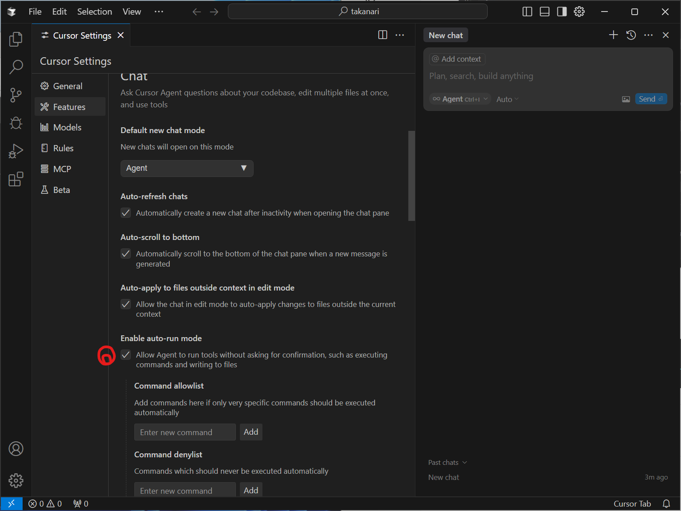Close the chat pane

(666, 35)
